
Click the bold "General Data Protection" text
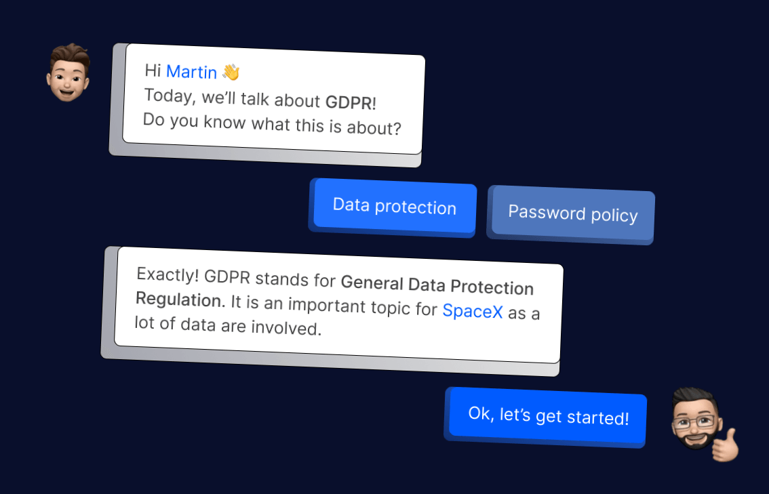pyautogui.click(x=437, y=285)
